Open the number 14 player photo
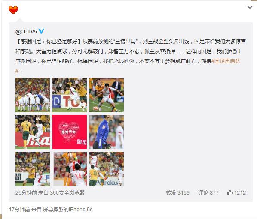The width and height of the screenshot is (257, 219). click(x=70, y=169)
